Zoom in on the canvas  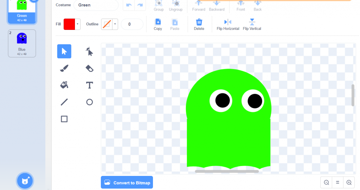pos(349,182)
